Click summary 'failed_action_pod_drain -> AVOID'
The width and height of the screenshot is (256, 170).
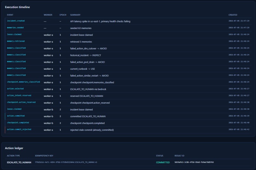(88, 62)
